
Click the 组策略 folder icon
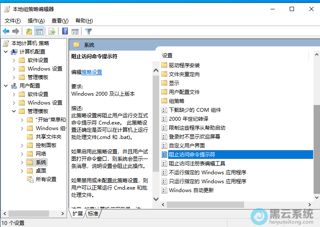(164, 101)
